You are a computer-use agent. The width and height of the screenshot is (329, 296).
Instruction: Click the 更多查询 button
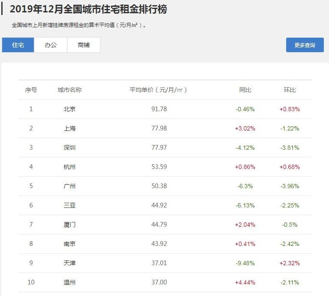[x=305, y=45]
